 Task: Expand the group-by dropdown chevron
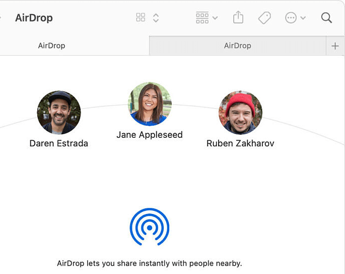[x=215, y=18]
